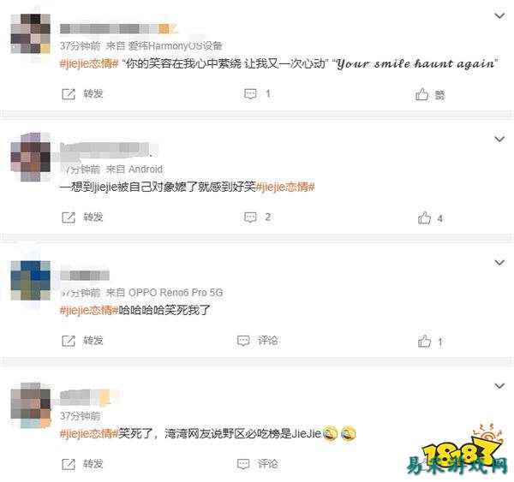Like the 哈哈哈哈笑死我了 post
Image resolution: width=514 pixels, height=482 pixels.
pos(430,342)
